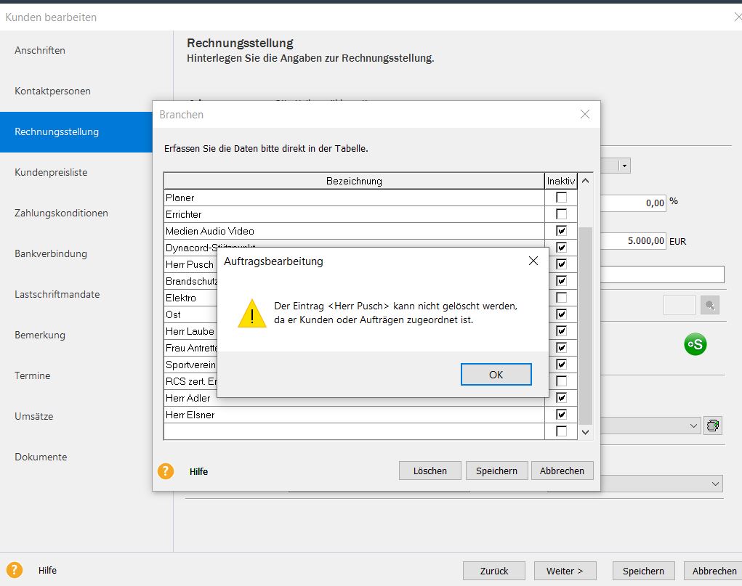Open the Anschriften section
This screenshot has width=742, height=586.
pos(40,50)
